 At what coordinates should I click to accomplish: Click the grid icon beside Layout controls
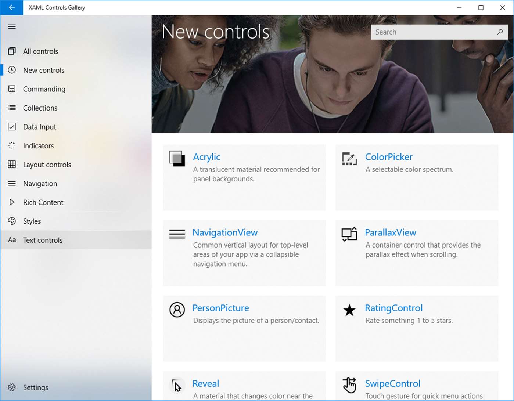click(x=12, y=165)
